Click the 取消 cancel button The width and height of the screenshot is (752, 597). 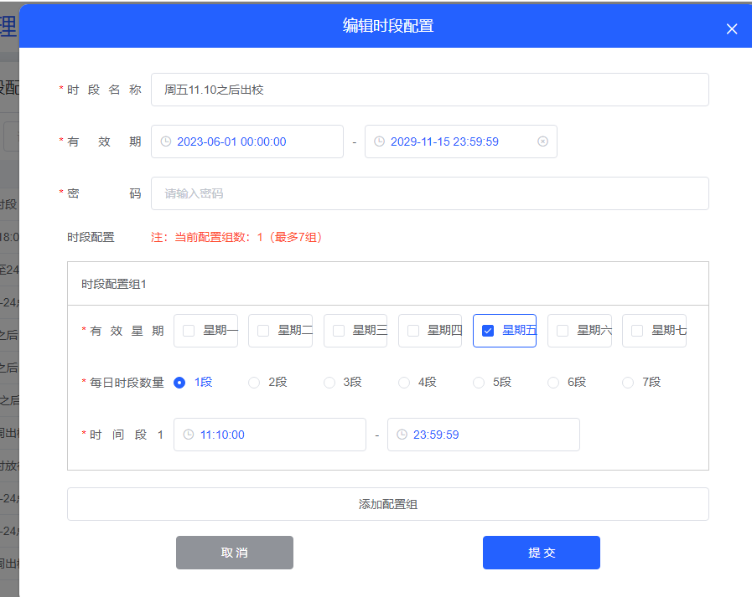point(235,553)
